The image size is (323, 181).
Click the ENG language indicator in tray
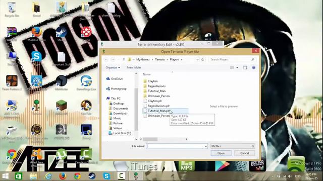point(298,176)
